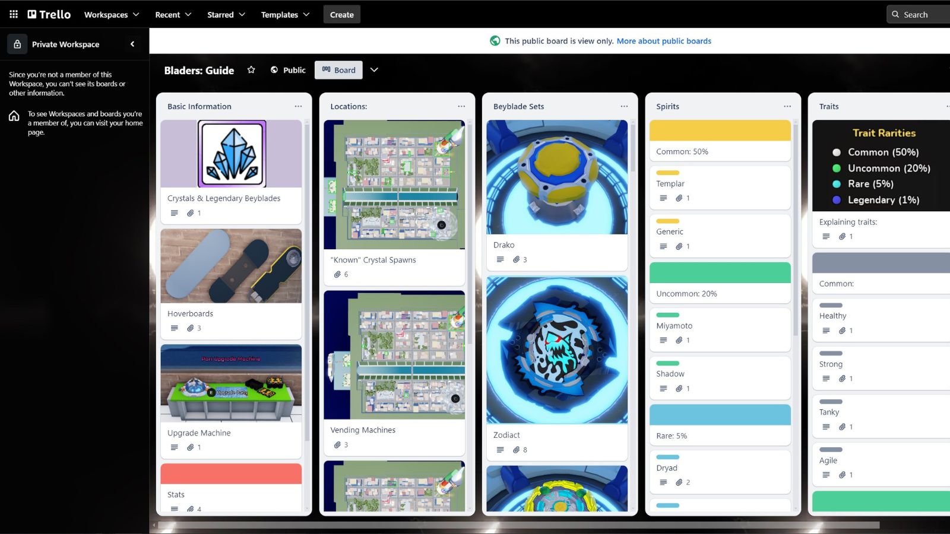Follow the More about public boards link
Viewport: 950px width, 534px height.
[x=664, y=41]
